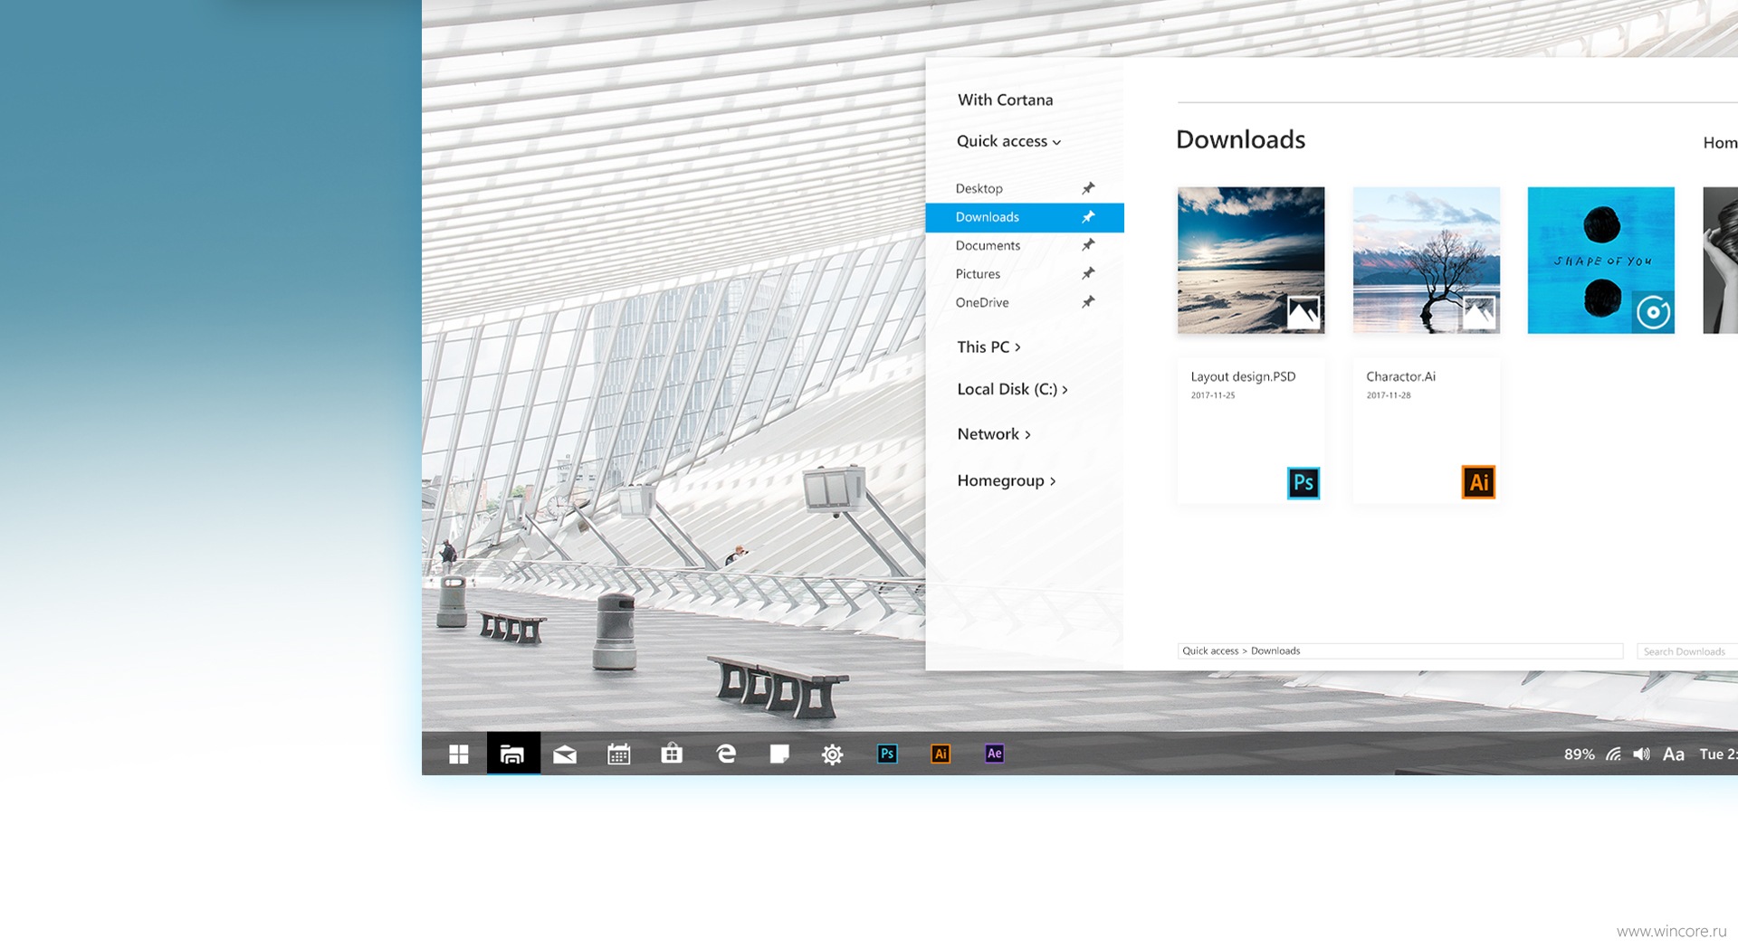Click the Aa language tray indicator
This screenshot has height=949, width=1738.
pos(1674,754)
